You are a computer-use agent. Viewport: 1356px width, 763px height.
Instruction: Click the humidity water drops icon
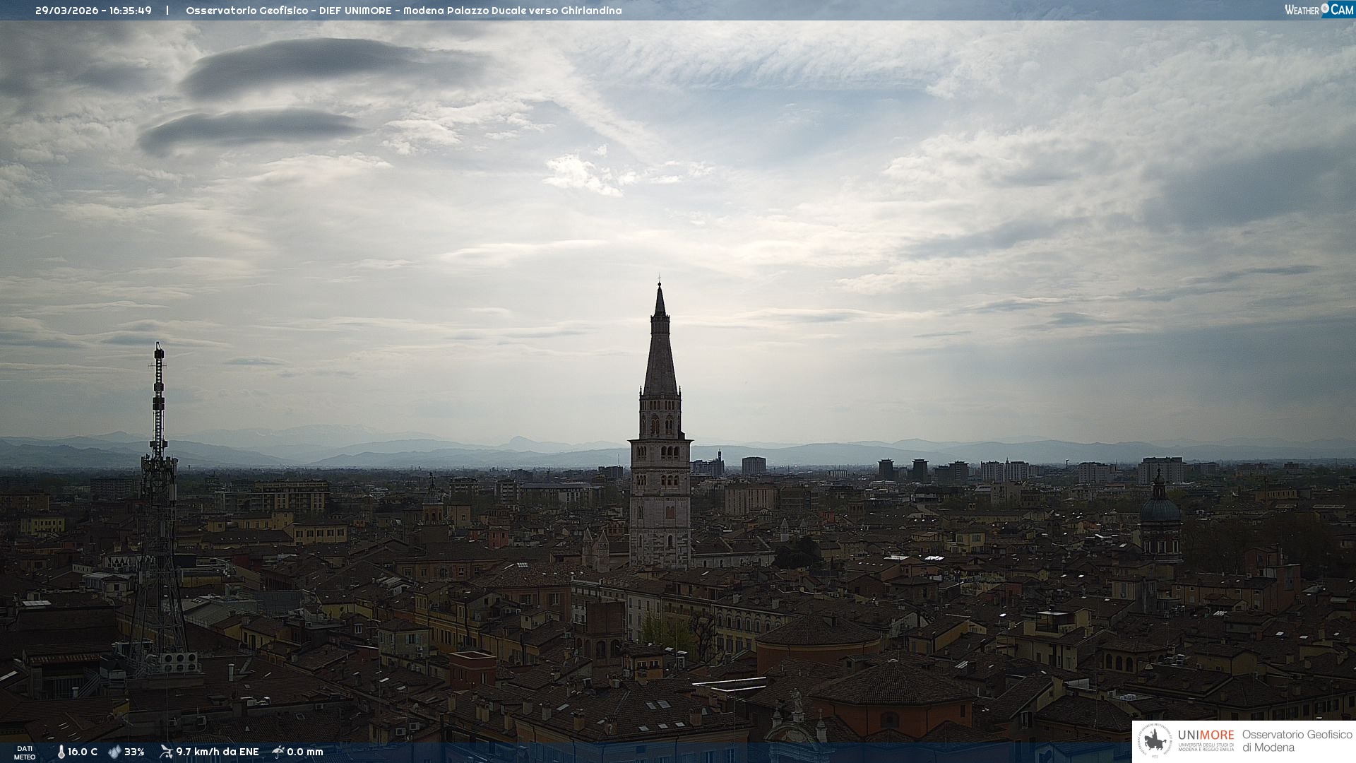(114, 752)
